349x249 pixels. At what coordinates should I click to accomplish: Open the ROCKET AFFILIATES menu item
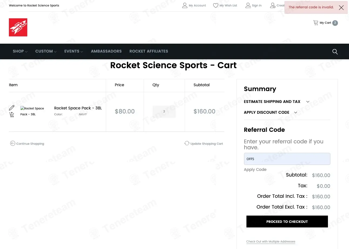(149, 51)
